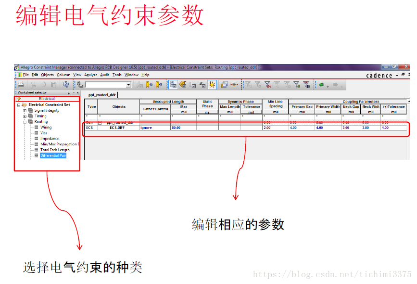The height and width of the screenshot is (284, 417).
Task: Click inside the toolbar search input field
Action: (x=106, y=85)
